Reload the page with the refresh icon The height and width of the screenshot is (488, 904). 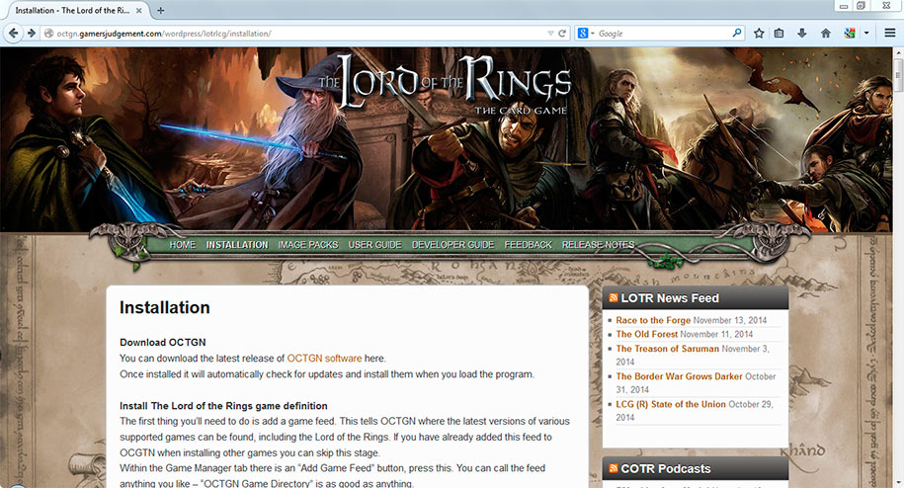[x=562, y=34]
